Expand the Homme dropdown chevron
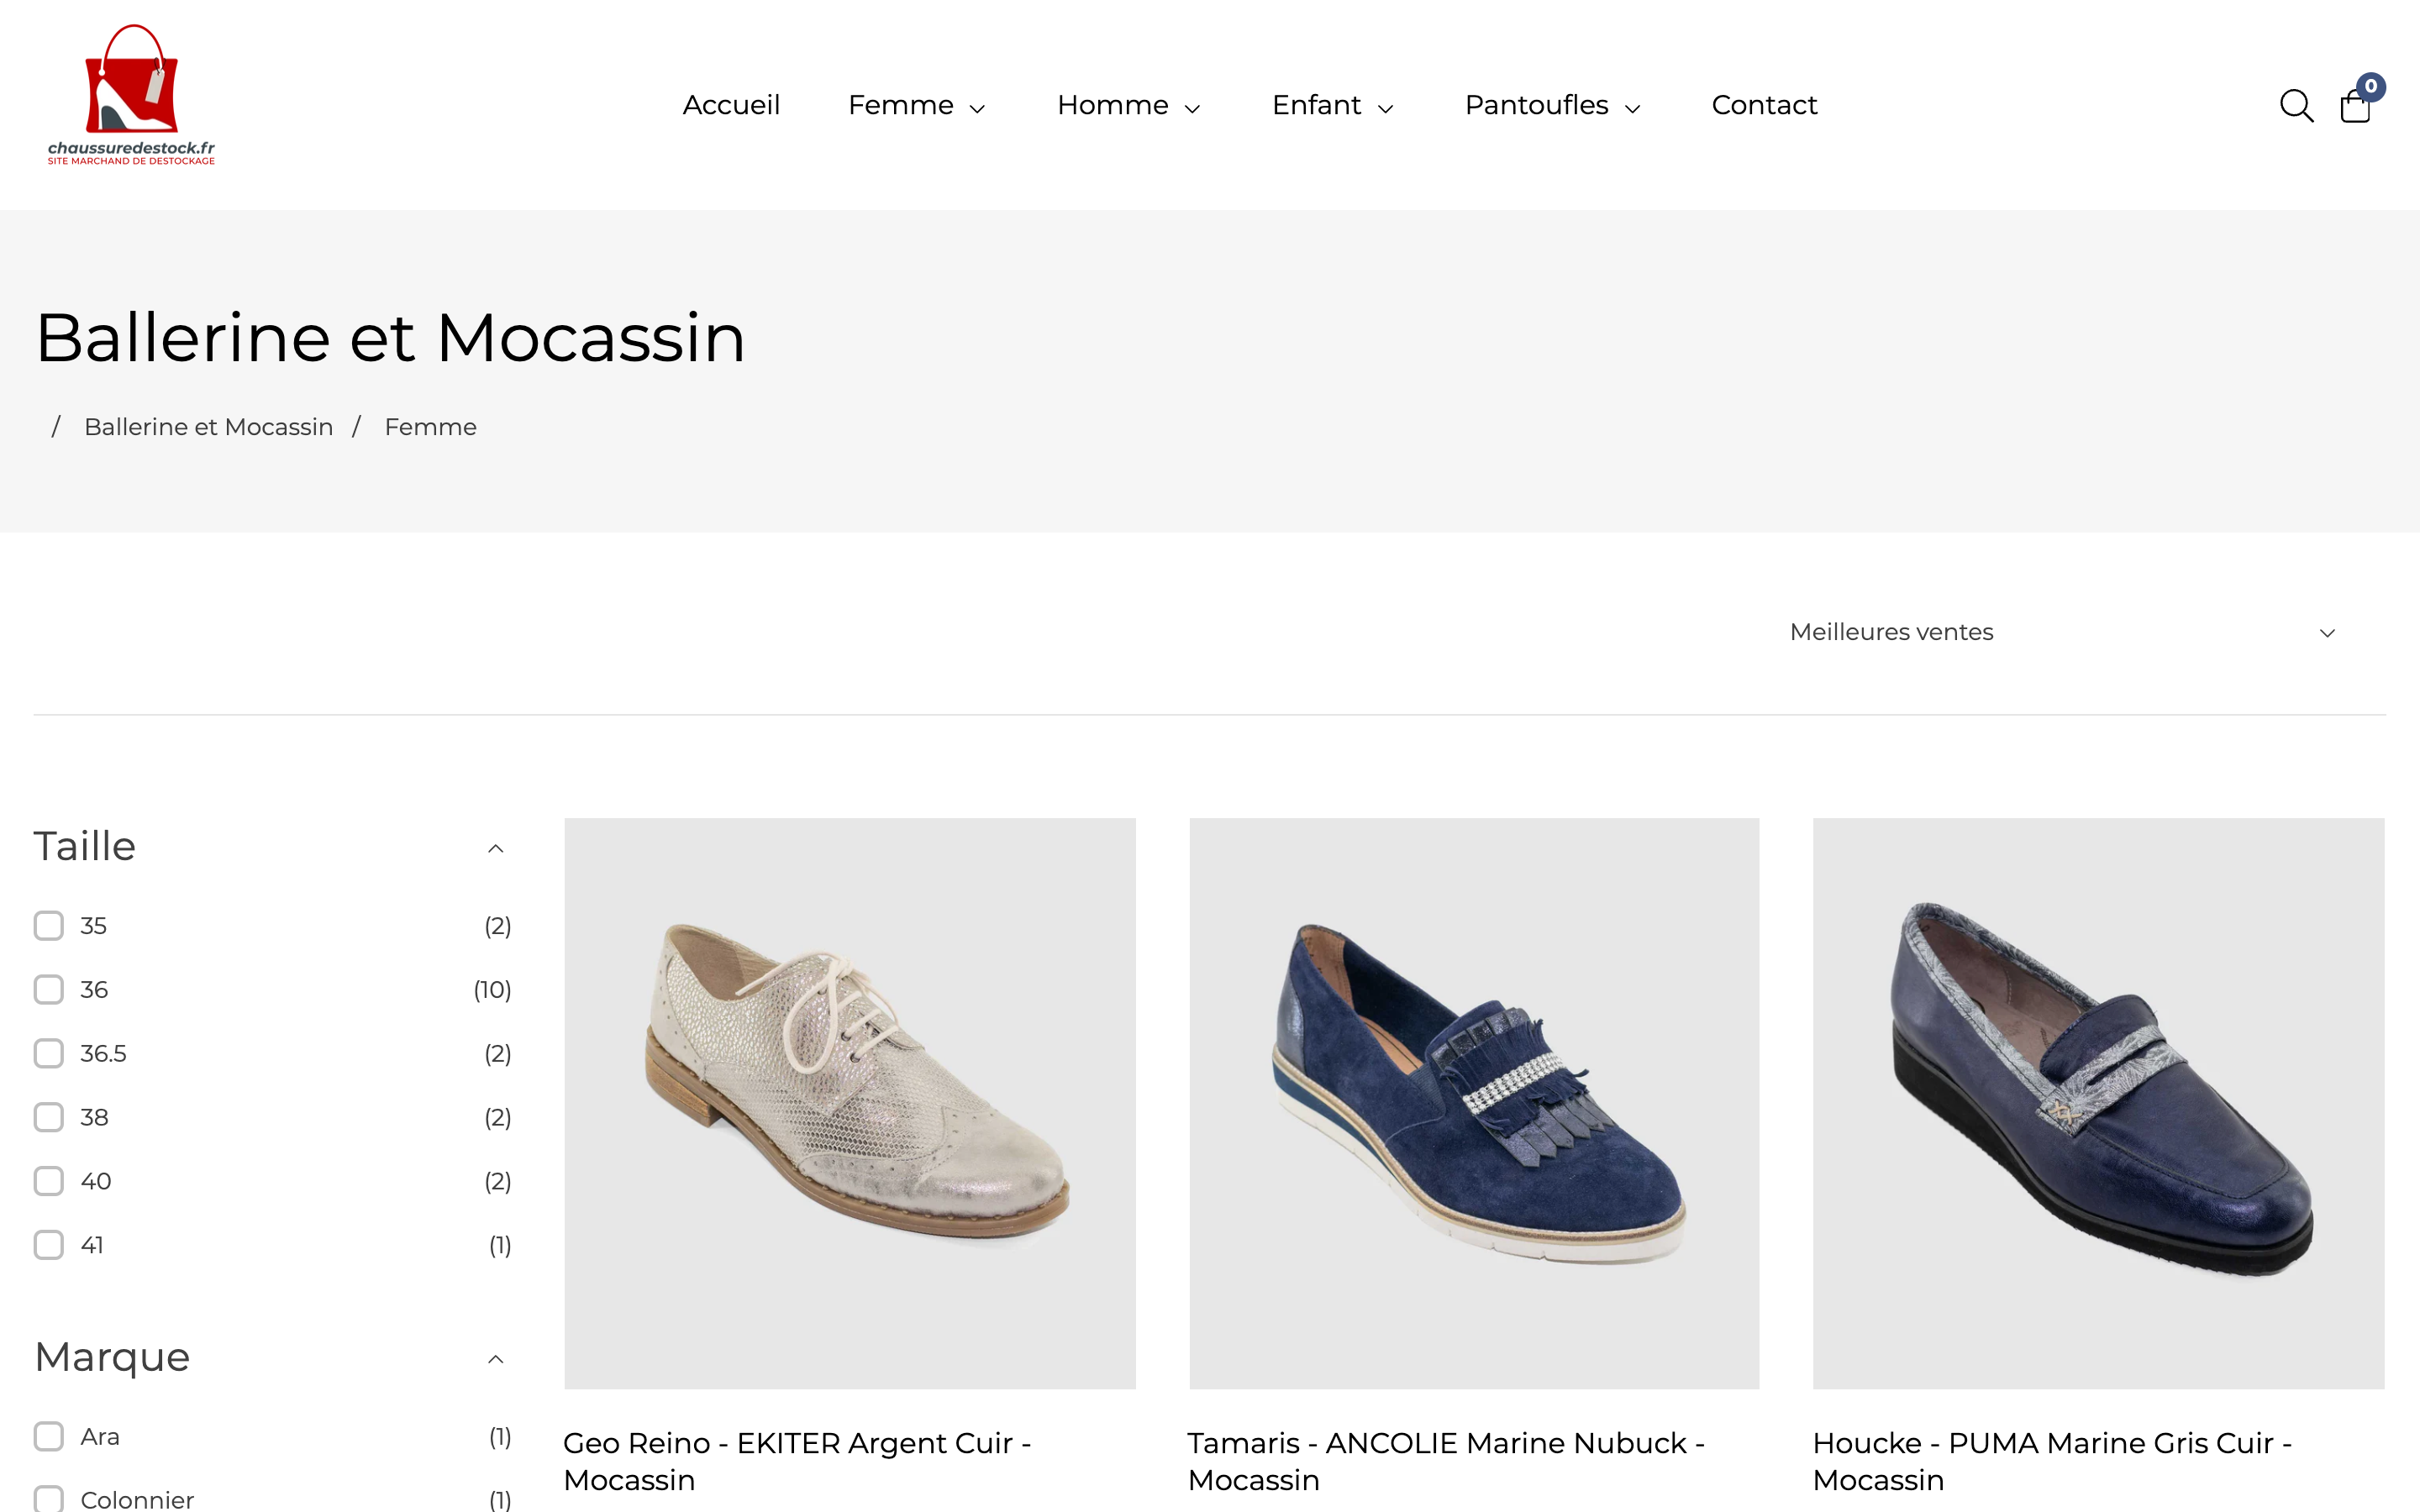 (1192, 108)
